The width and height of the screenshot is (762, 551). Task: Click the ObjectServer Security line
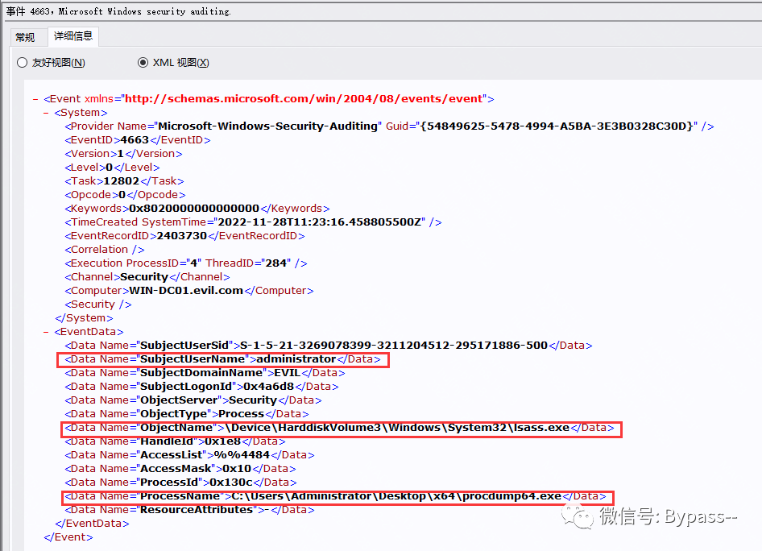point(193,400)
